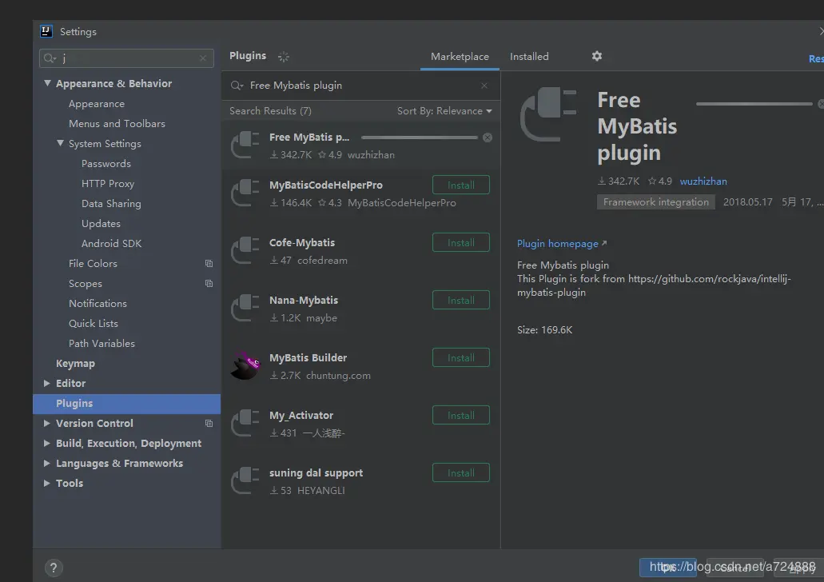Viewport: 824px width, 582px height.
Task: Install the suning dal support plugin
Action: pos(461,472)
